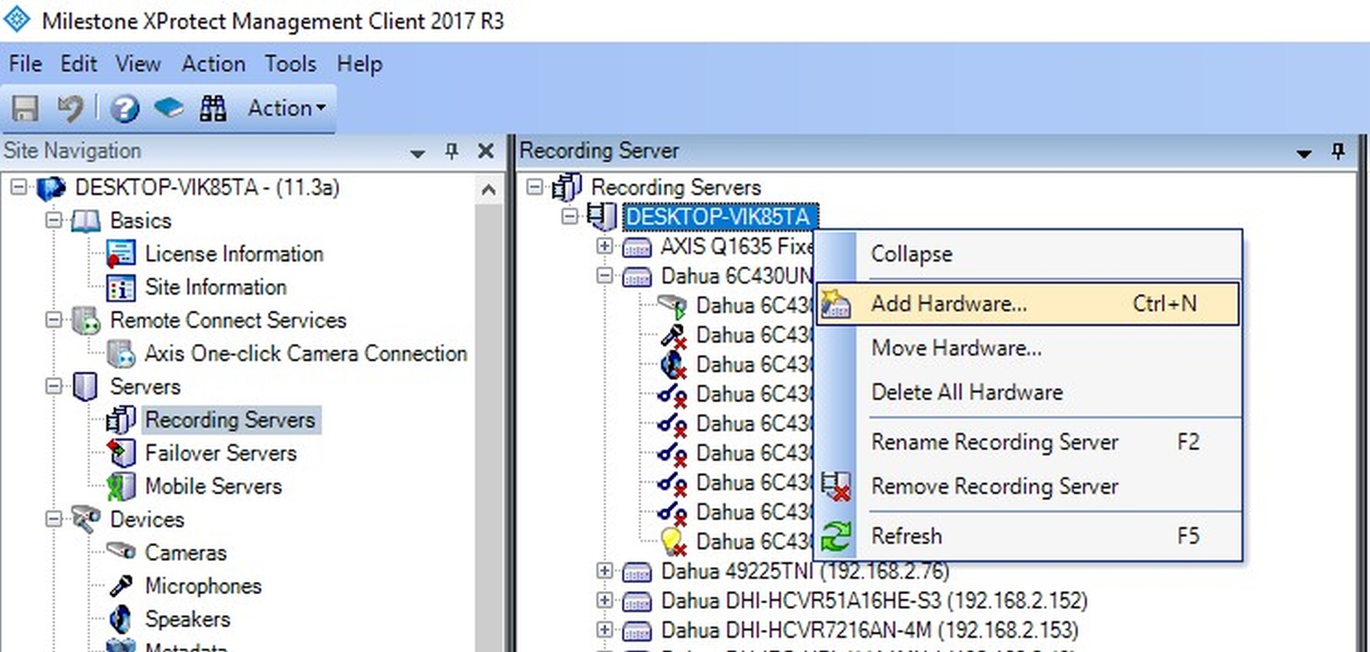
Task: Open help via the question mark icon
Action: click(125, 108)
